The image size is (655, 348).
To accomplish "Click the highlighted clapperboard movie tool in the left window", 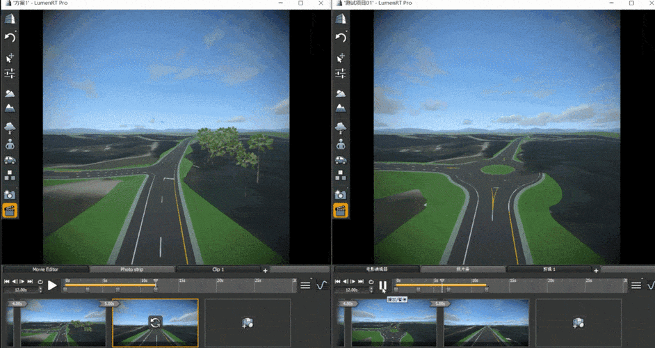I will click(x=10, y=210).
